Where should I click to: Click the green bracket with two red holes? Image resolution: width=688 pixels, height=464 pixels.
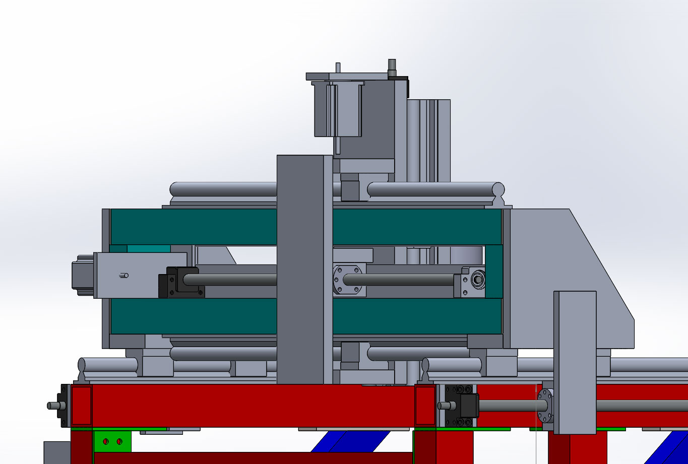112,441
